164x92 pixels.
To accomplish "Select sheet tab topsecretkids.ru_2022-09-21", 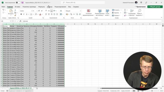I will coord(21,88).
